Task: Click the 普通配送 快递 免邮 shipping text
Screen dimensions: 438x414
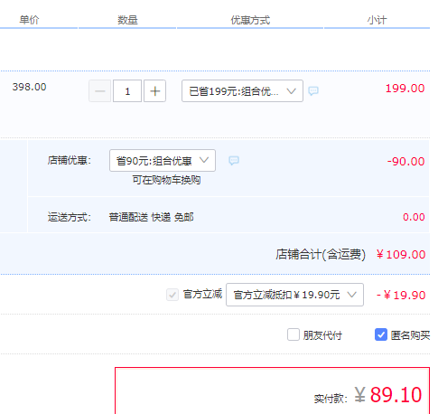Action: click(x=151, y=217)
